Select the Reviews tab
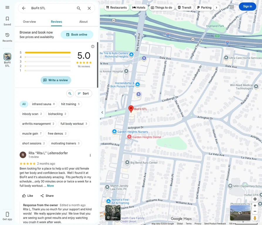Image resolution: width=262 pixels, height=225 pixels. tap(56, 22)
